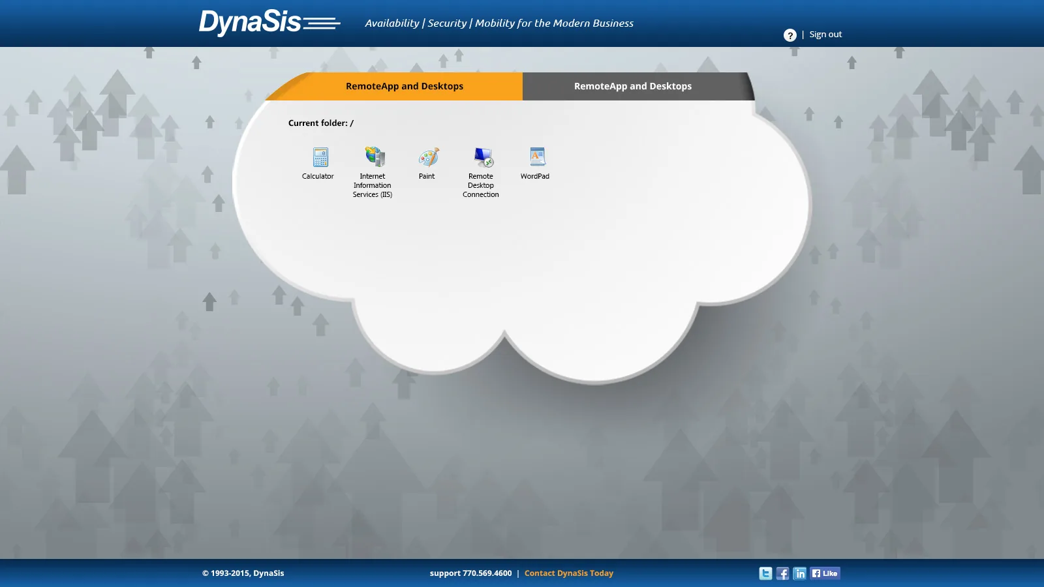Click the support 770.569.4600 text
Screen dimensions: 1044x587
point(470,573)
